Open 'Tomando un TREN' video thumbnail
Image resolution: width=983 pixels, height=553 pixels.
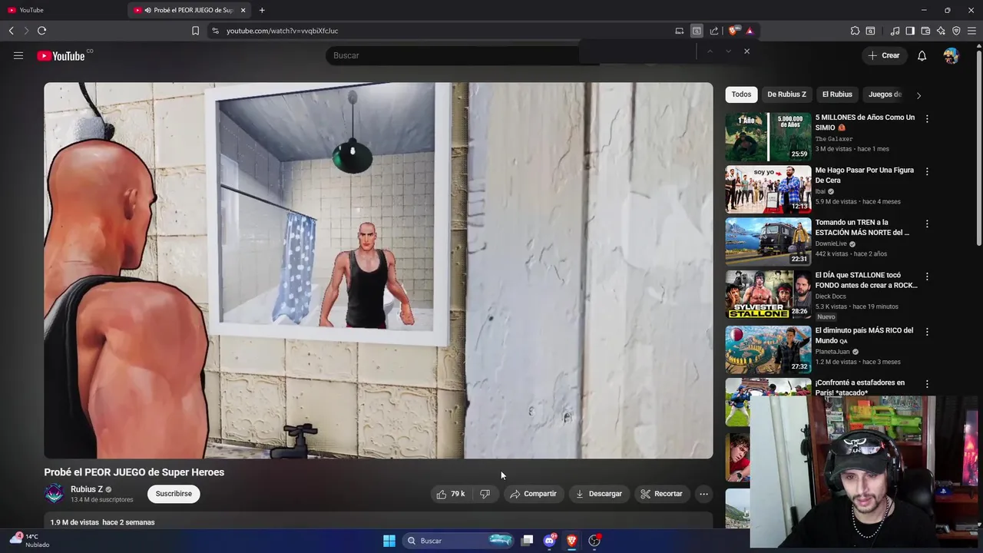pos(768,241)
